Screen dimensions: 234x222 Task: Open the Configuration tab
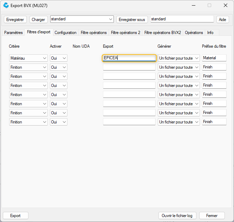click(65, 33)
